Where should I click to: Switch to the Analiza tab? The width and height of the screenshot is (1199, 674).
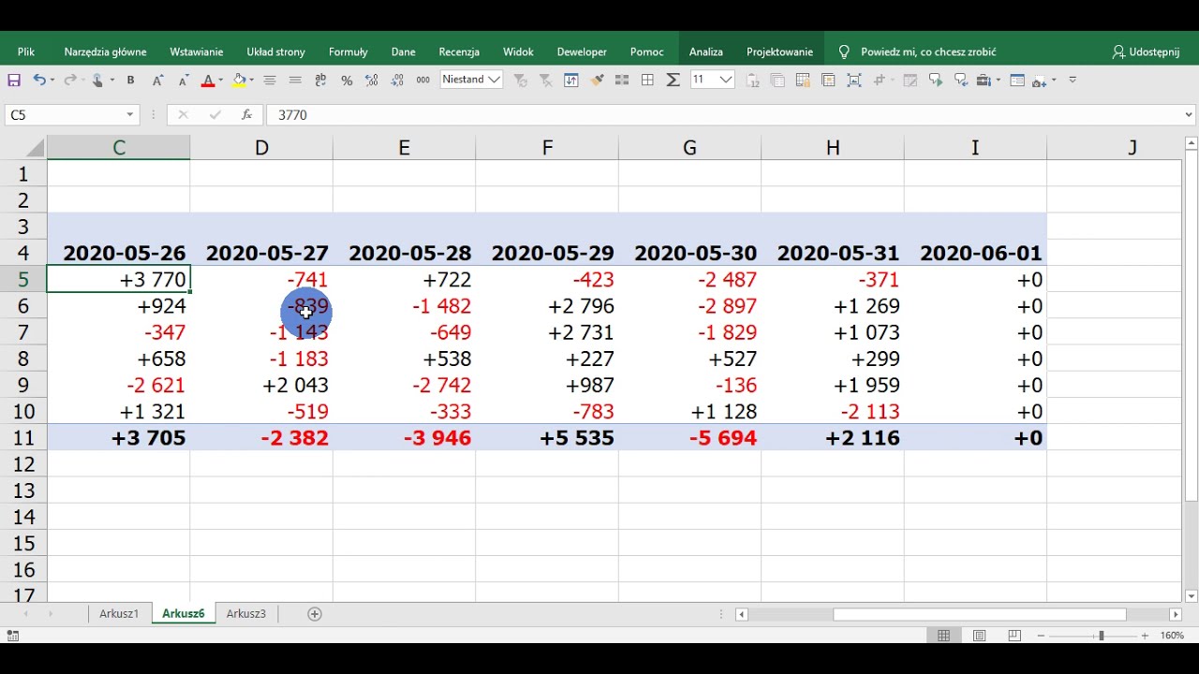tap(706, 52)
